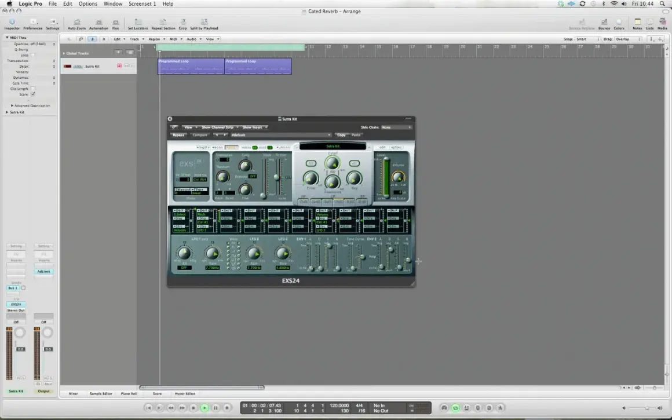
Task: Select the first Programmed Loop region
Action: pyautogui.click(x=191, y=66)
